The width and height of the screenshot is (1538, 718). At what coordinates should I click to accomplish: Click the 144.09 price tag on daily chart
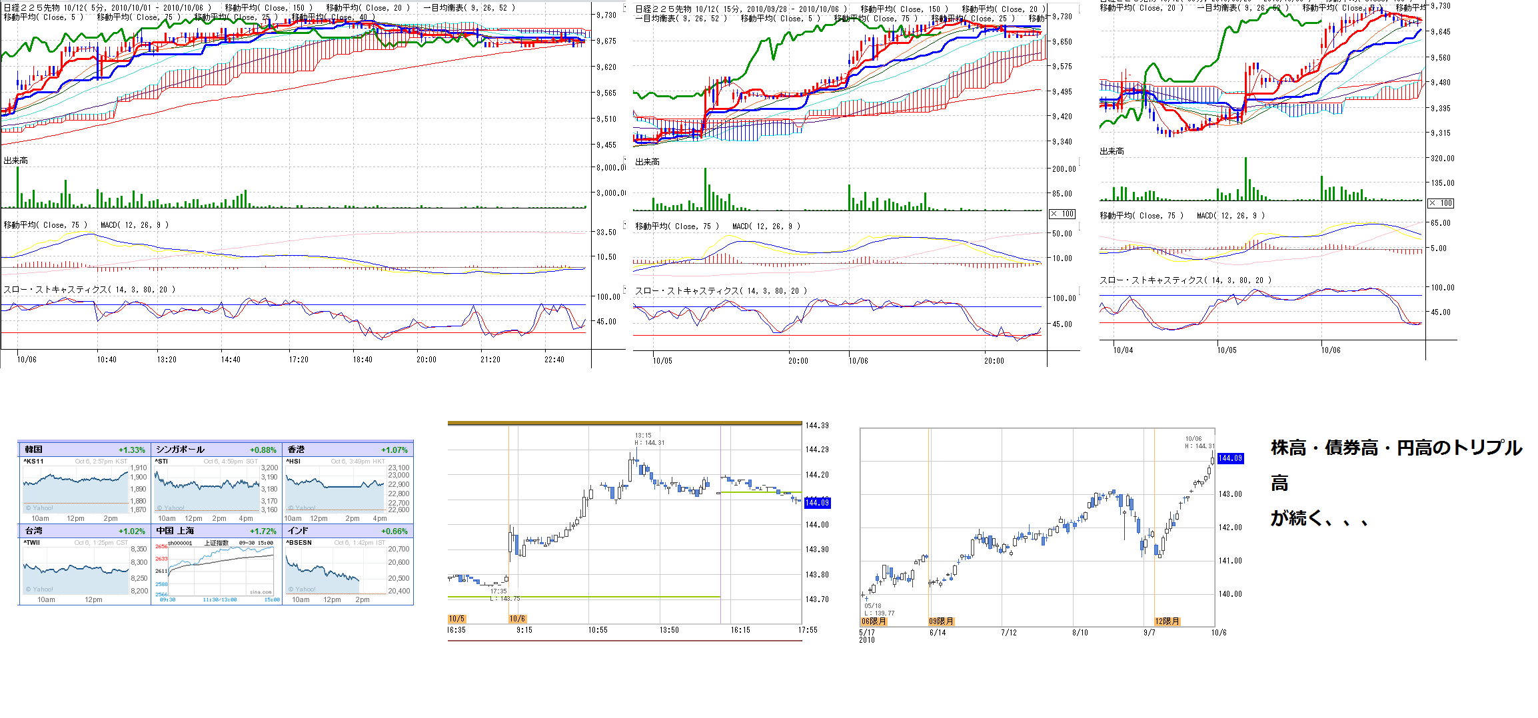click(x=1230, y=458)
